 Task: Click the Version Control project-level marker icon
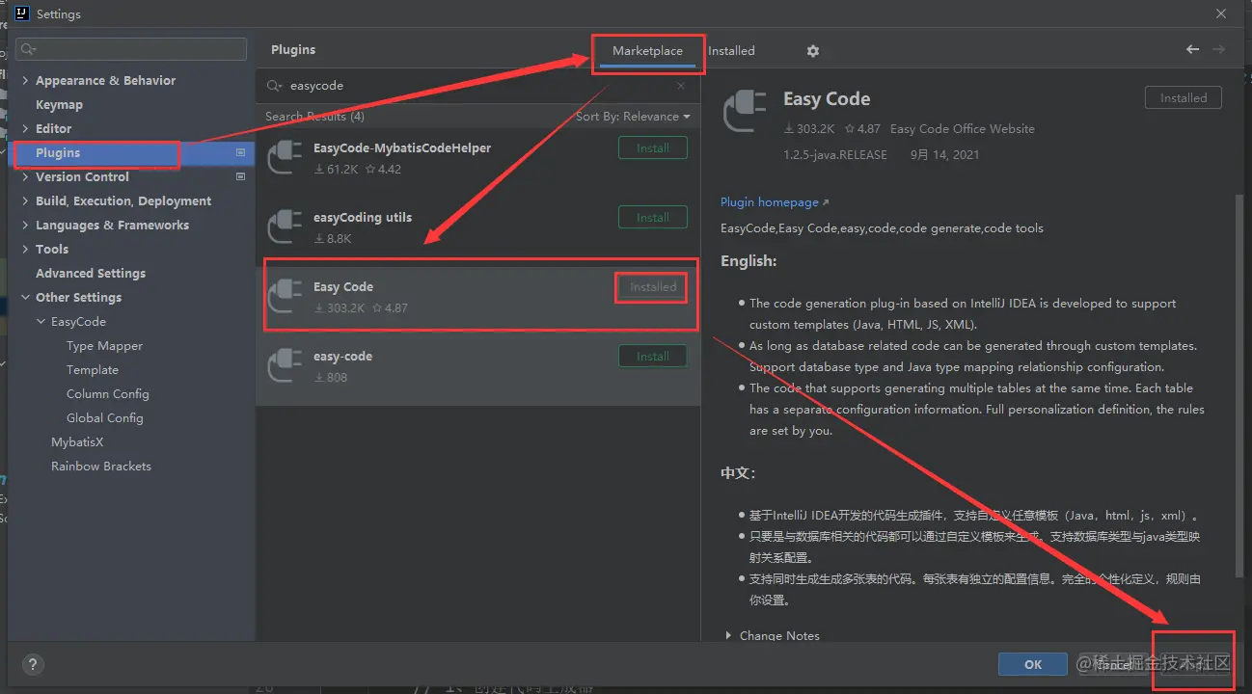241,177
